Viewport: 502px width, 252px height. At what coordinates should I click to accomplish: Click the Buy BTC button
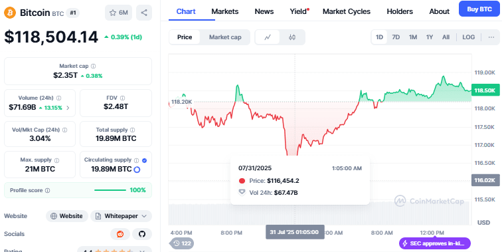[479, 9]
